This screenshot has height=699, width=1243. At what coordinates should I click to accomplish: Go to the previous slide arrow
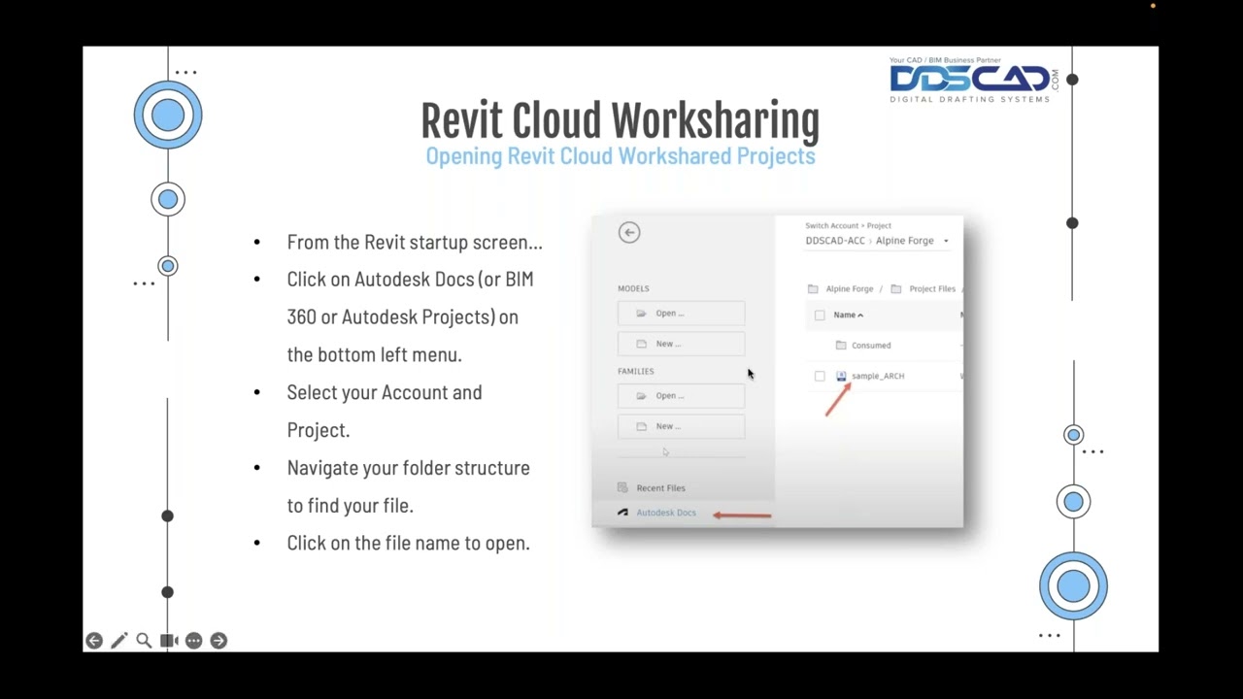coord(94,641)
